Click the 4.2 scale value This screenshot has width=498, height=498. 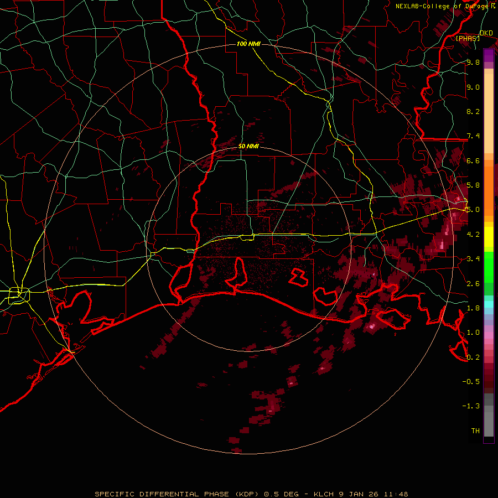click(x=473, y=235)
